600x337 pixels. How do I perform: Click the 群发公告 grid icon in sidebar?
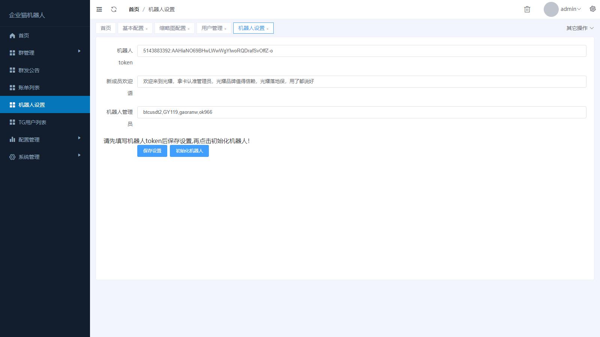pyautogui.click(x=12, y=70)
